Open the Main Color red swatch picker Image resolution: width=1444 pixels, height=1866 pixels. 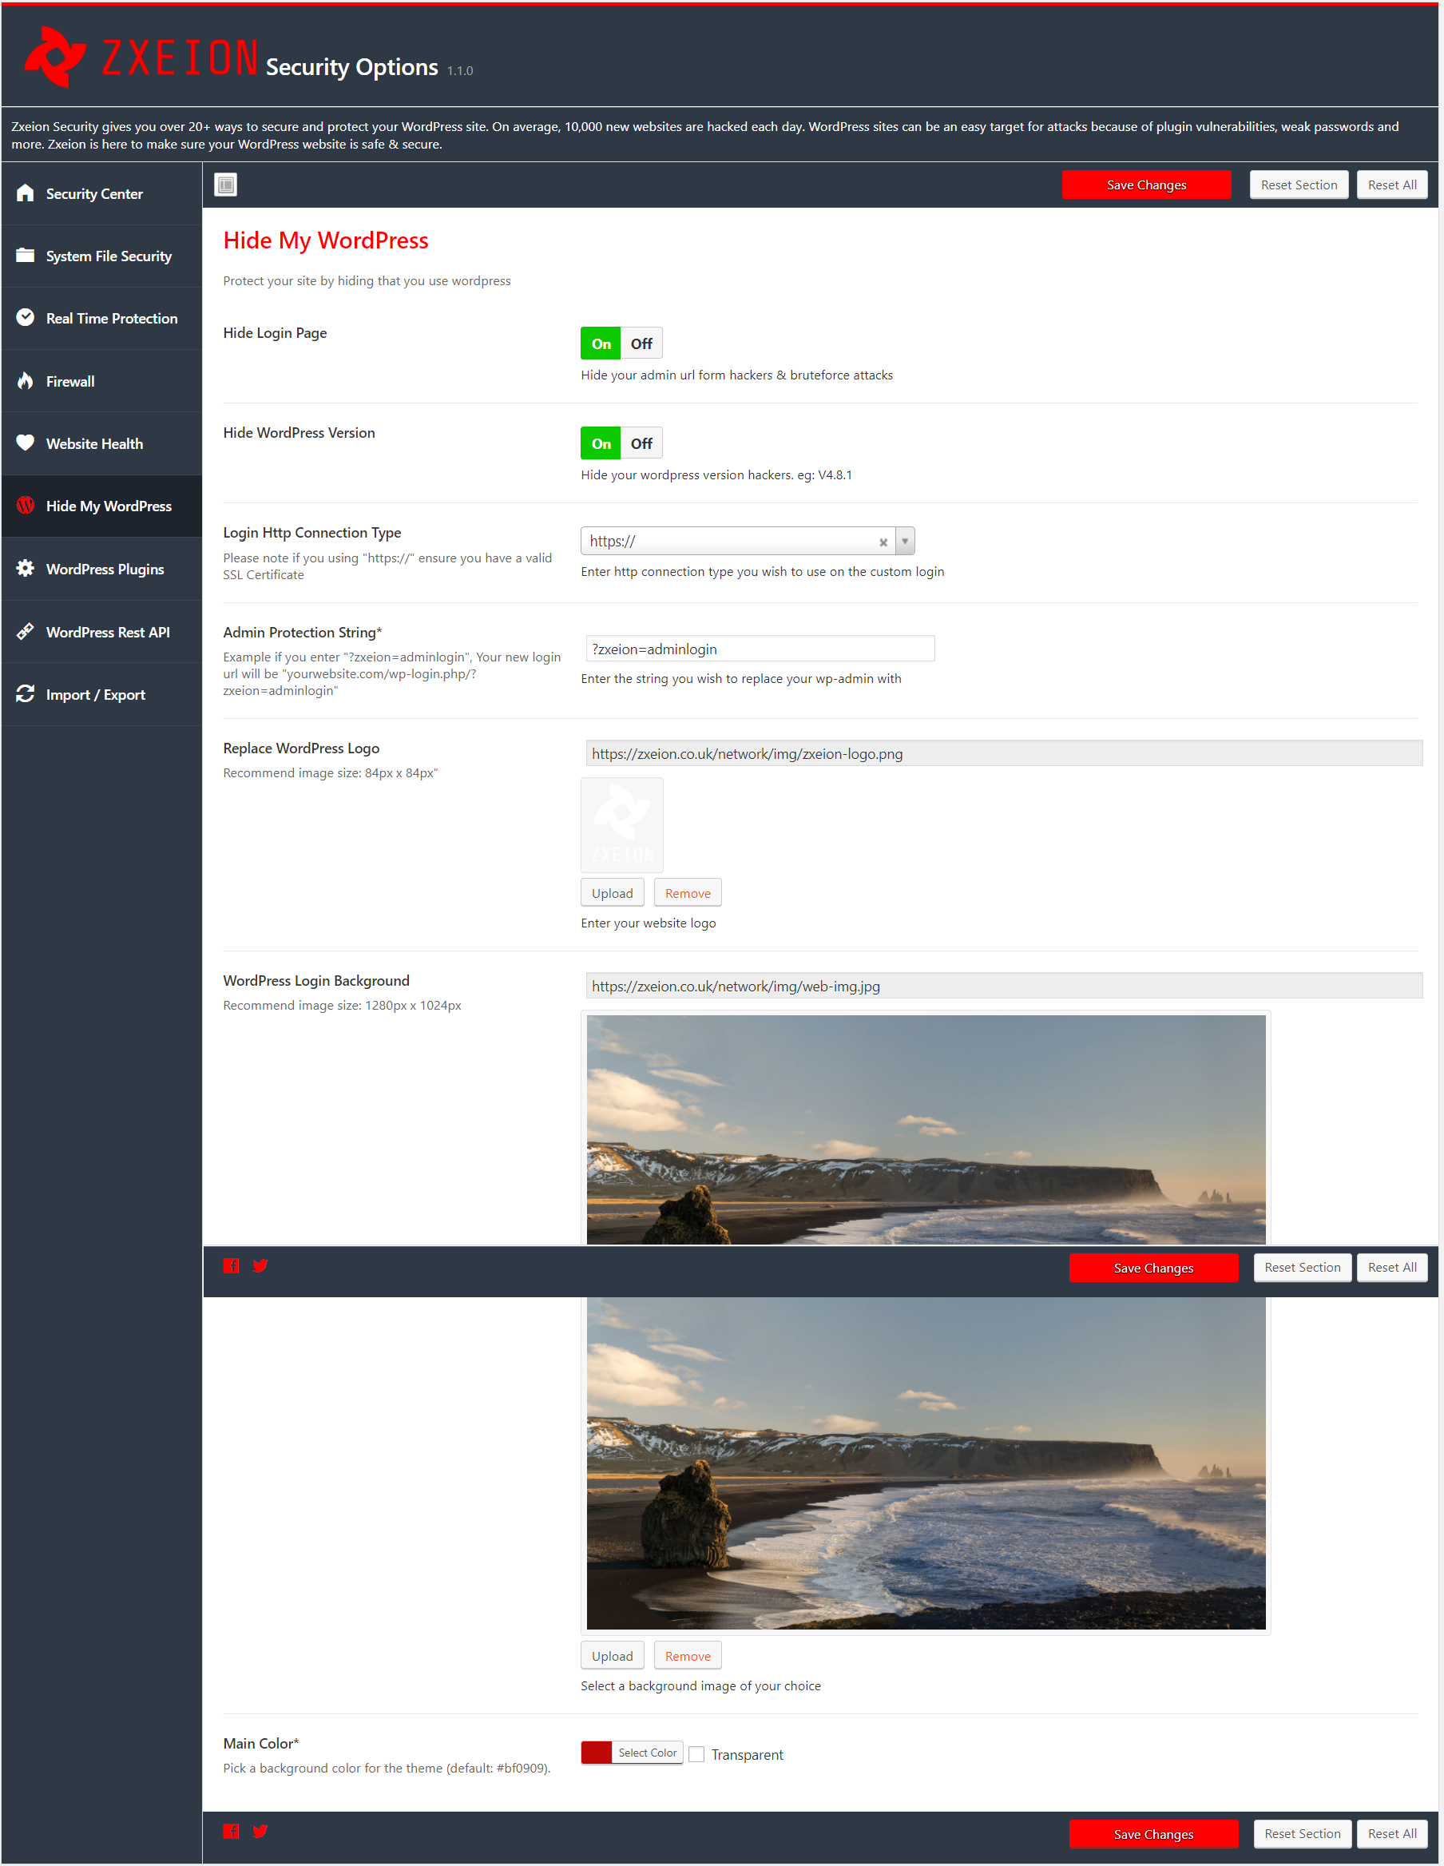(x=597, y=1753)
